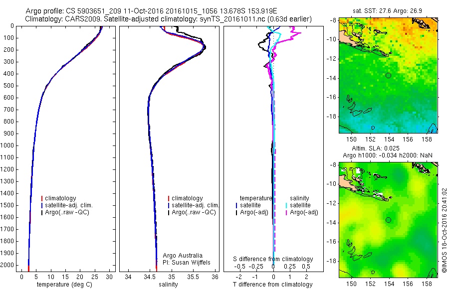Click the 'sat. SST: 27.6 Argo: 26.9' heading
This screenshot has width=449, height=289.
click(x=387, y=11)
